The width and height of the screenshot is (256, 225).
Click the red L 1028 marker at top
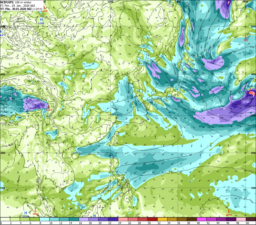point(44,9)
